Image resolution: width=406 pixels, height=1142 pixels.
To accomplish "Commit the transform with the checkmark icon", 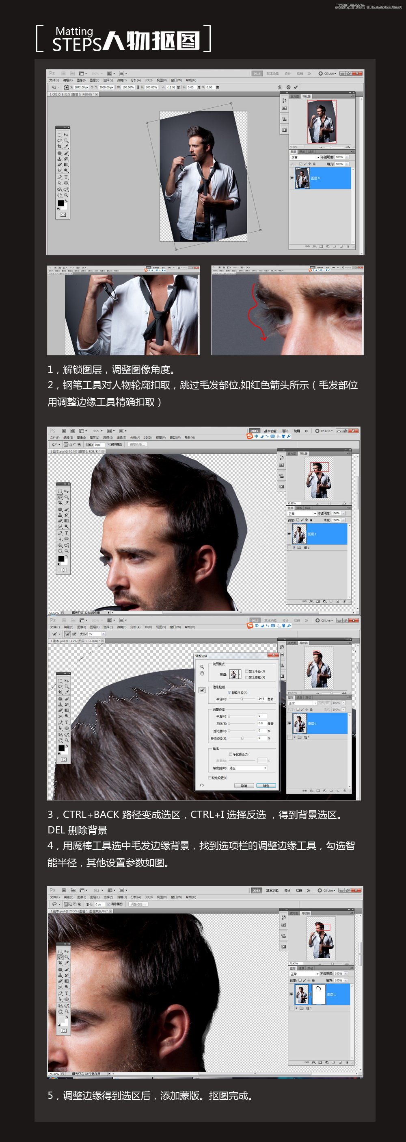I will tap(296, 87).
